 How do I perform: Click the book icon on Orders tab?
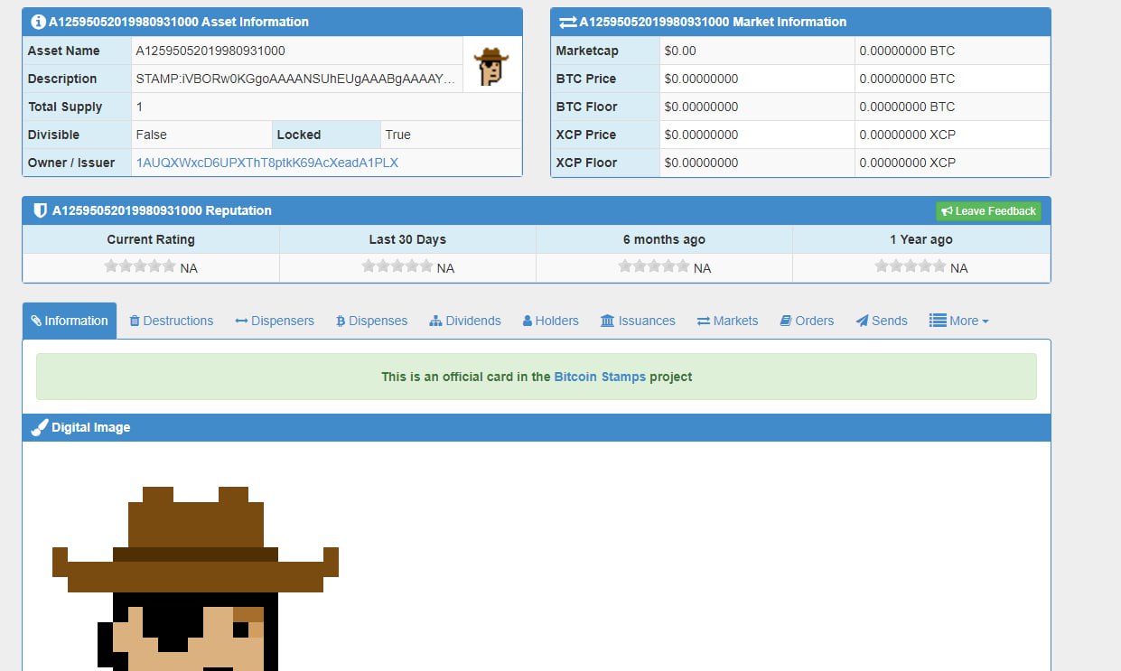point(786,321)
